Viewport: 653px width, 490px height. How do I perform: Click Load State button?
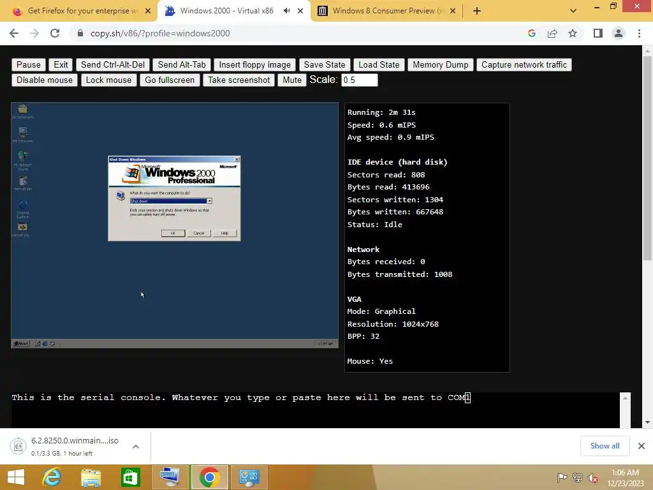(379, 64)
